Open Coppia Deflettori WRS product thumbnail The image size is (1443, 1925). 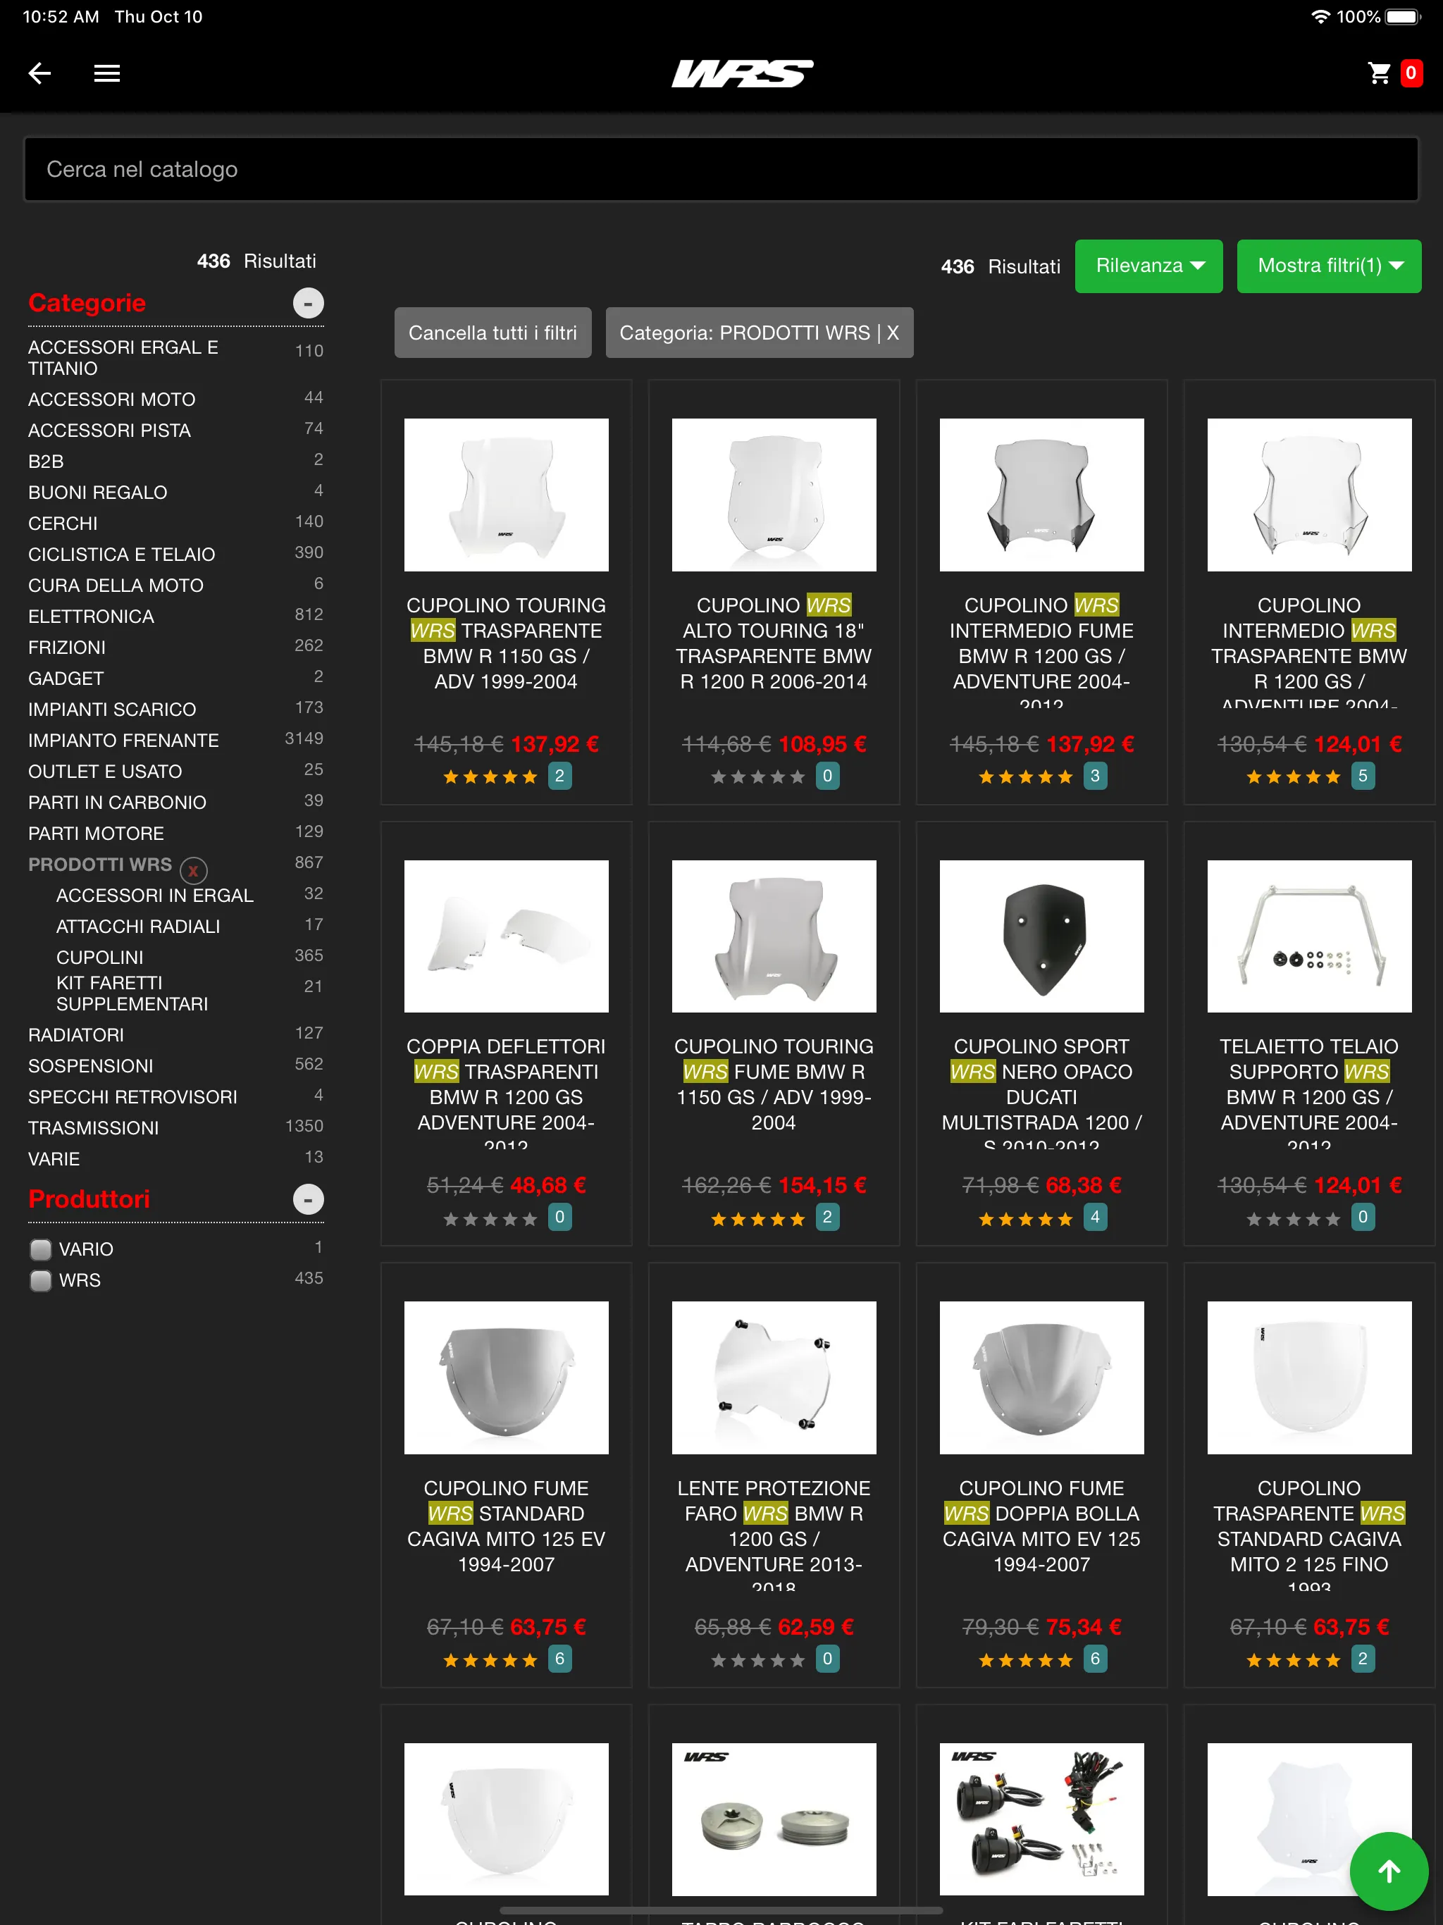click(506, 936)
